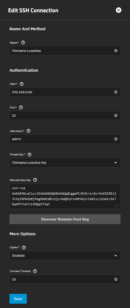Click Discover Remote Host Key button
The height and width of the screenshot is (308, 130).
(x=65, y=219)
